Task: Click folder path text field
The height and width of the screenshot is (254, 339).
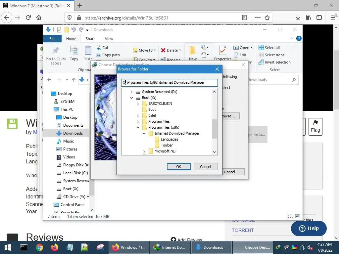Action: [x=169, y=82]
